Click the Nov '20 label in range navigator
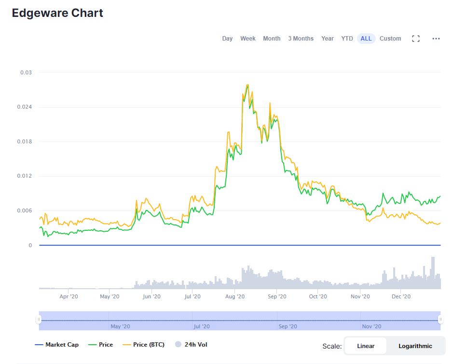 pyautogui.click(x=371, y=326)
